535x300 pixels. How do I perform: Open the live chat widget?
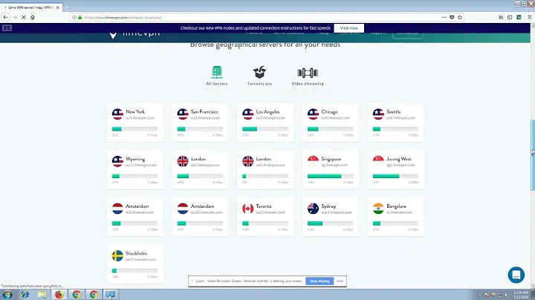click(516, 275)
